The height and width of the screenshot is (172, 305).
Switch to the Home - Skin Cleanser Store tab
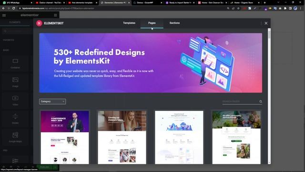point(212,3)
